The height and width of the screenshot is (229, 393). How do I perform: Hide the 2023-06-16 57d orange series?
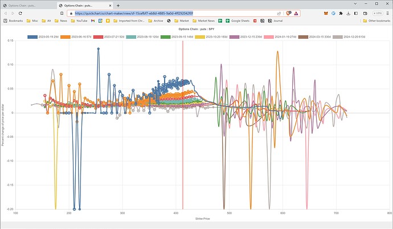click(76, 37)
